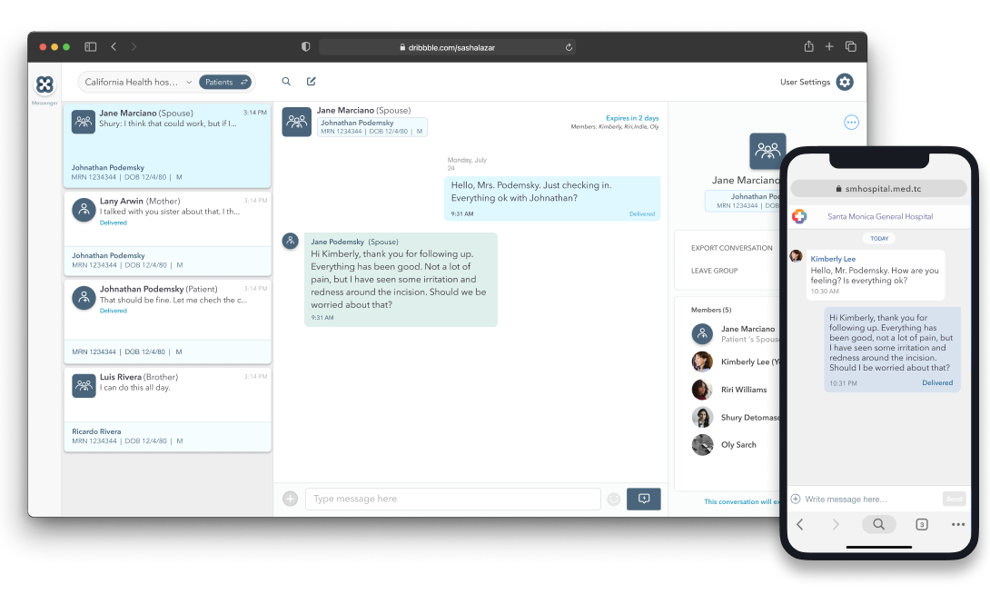Open the Johnathan Podemsky (Patient) conversation
Image resolution: width=990 pixels, height=594 pixels.
click(x=167, y=321)
